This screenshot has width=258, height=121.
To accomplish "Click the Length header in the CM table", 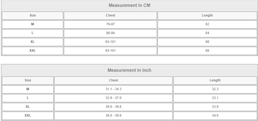I will click(x=207, y=15).
